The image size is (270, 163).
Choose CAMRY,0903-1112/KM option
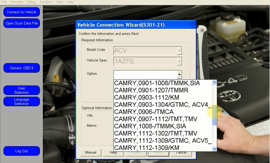(x=163, y=97)
